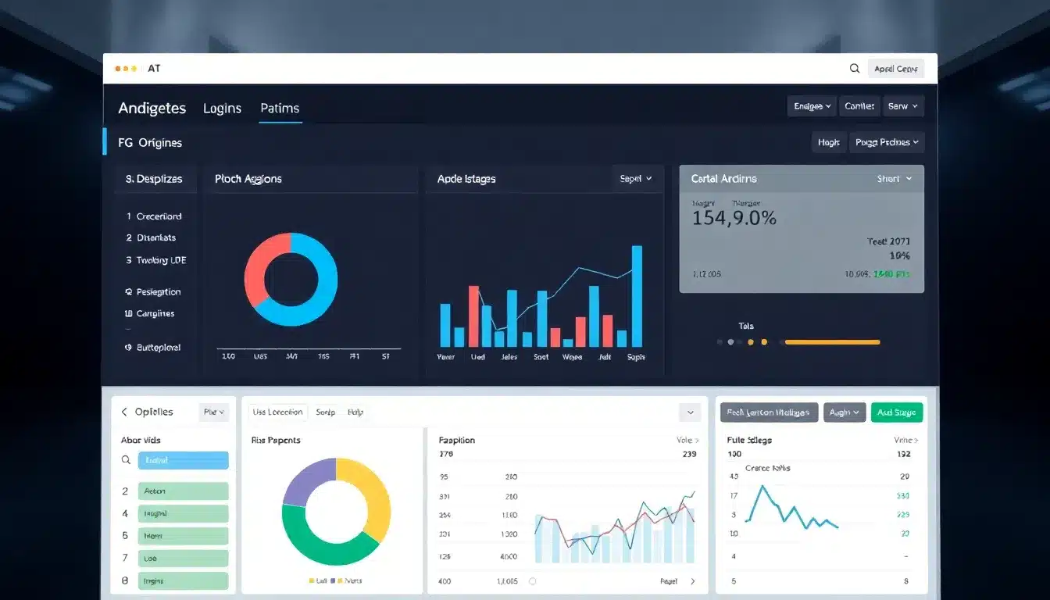Open the 'Sepel' dropdown on Apde Istages
The height and width of the screenshot is (600, 1050).
pyautogui.click(x=635, y=178)
